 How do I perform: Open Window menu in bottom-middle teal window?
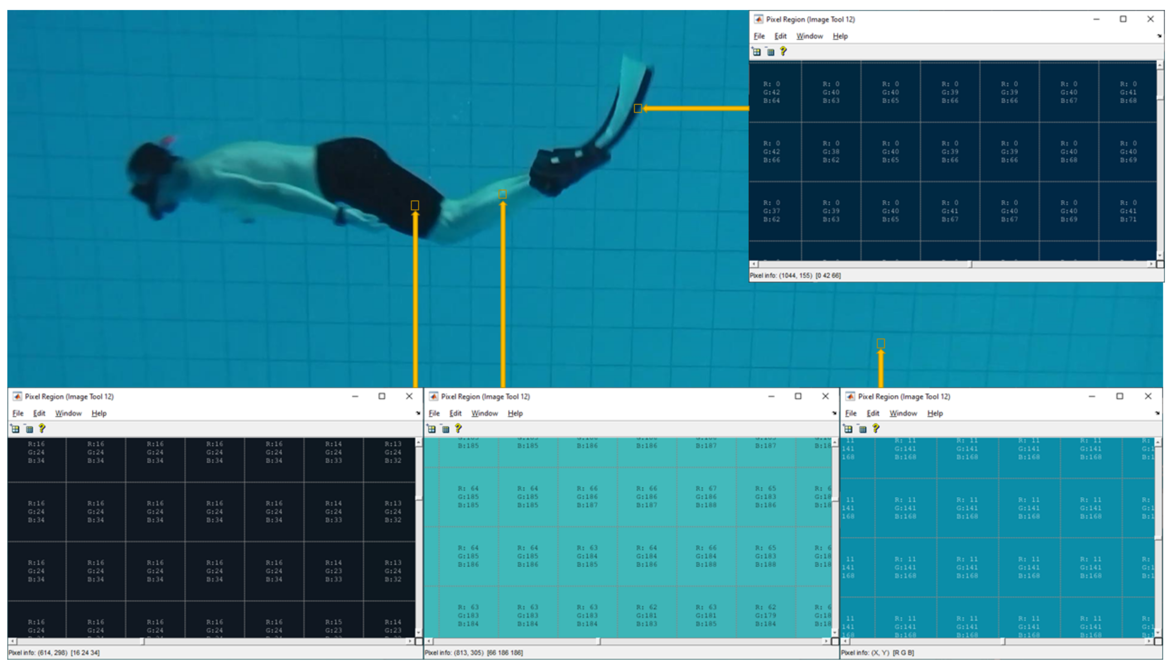point(484,413)
